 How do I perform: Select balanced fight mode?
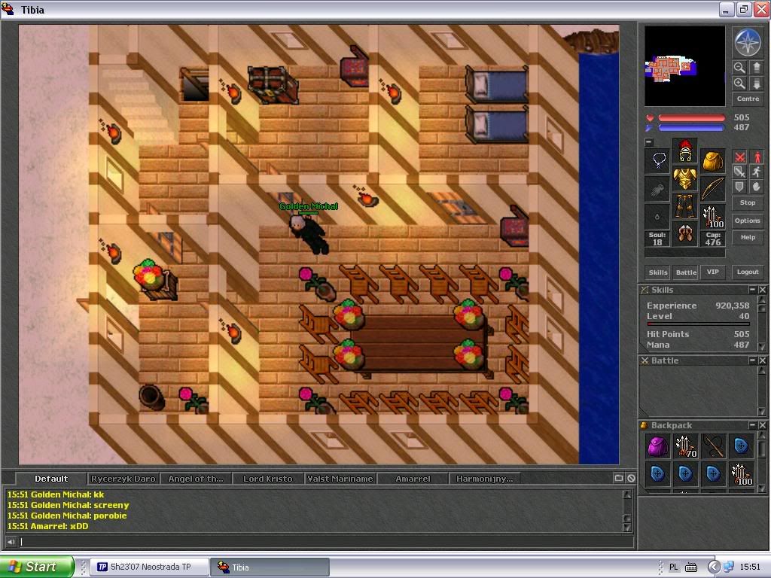(739, 172)
